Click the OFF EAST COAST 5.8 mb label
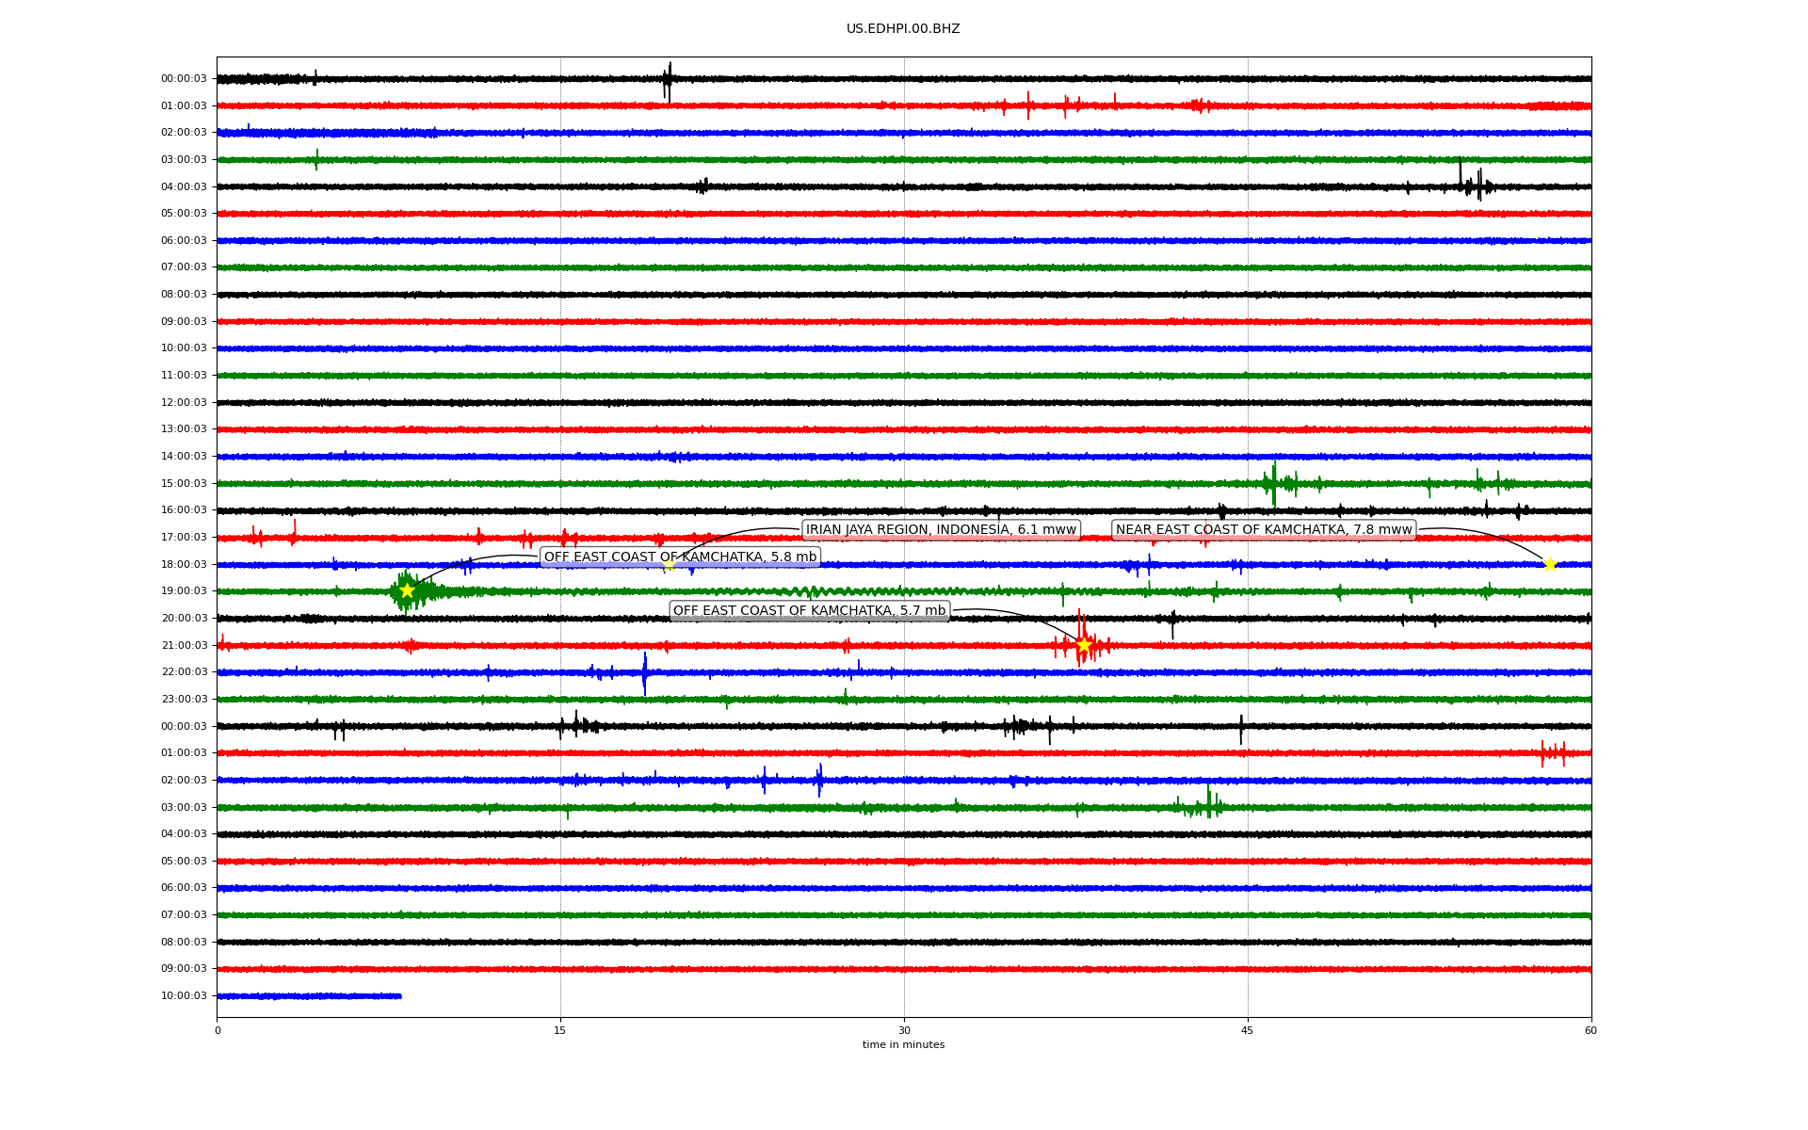1808x1130 pixels. coord(680,557)
